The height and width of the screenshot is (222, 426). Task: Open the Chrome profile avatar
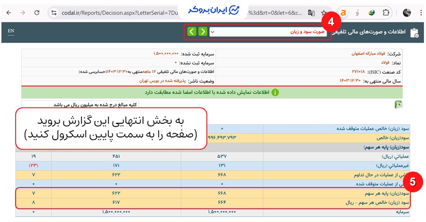tap(407, 13)
